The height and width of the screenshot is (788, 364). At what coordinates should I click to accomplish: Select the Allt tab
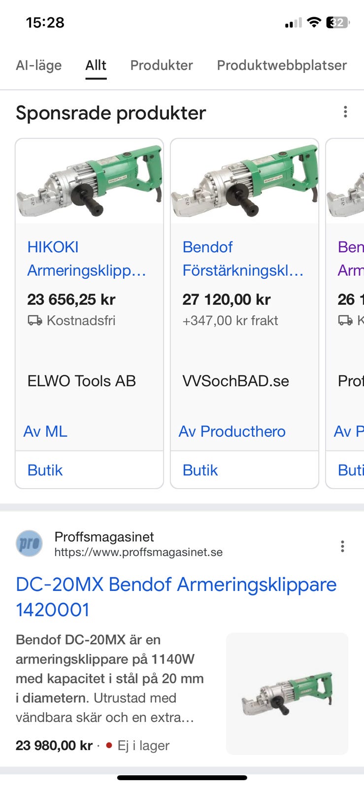pyautogui.click(x=96, y=66)
